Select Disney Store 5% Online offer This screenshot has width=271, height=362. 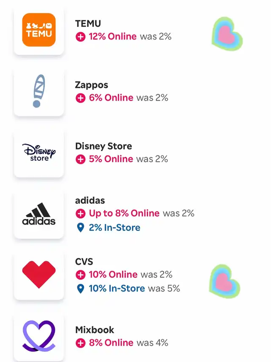coord(111,159)
